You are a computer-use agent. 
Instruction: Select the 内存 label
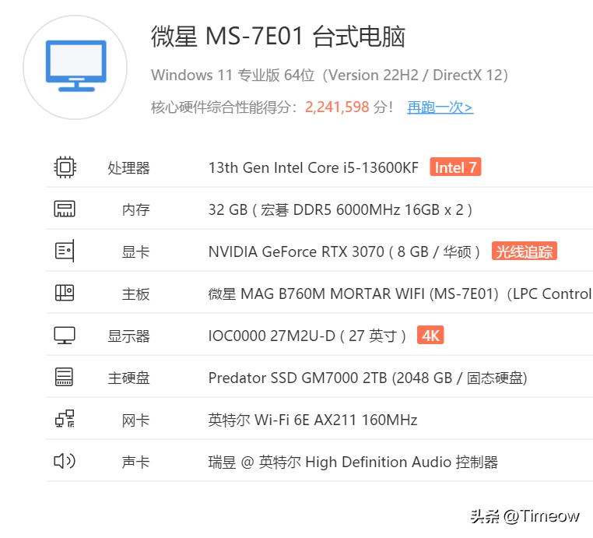135,209
